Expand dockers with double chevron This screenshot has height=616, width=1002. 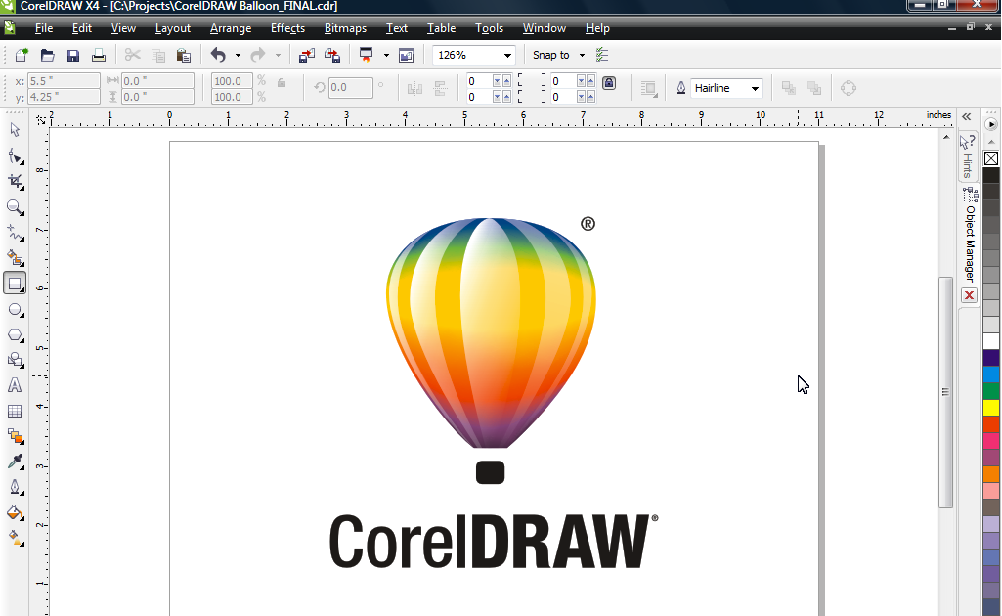pos(966,117)
